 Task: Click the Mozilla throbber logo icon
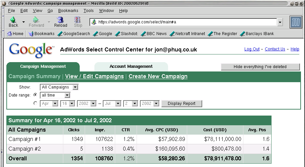pos(296,22)
